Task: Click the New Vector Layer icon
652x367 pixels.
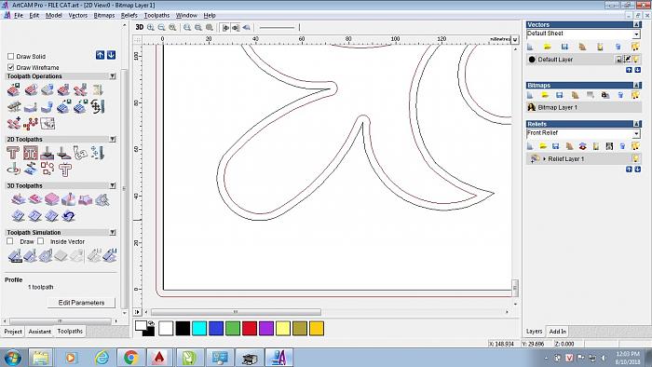Action: tap(530, 47)
